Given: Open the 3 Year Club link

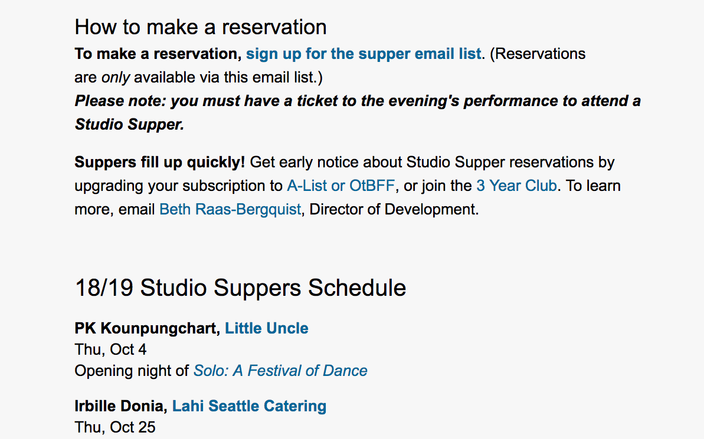Looking at the screenshot, I should [x=516, y=186].
